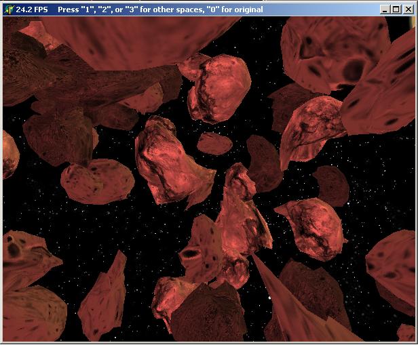Click the application icon in the title bar
The height and width of the screenshot is (345, 418).
coord(9,10)
